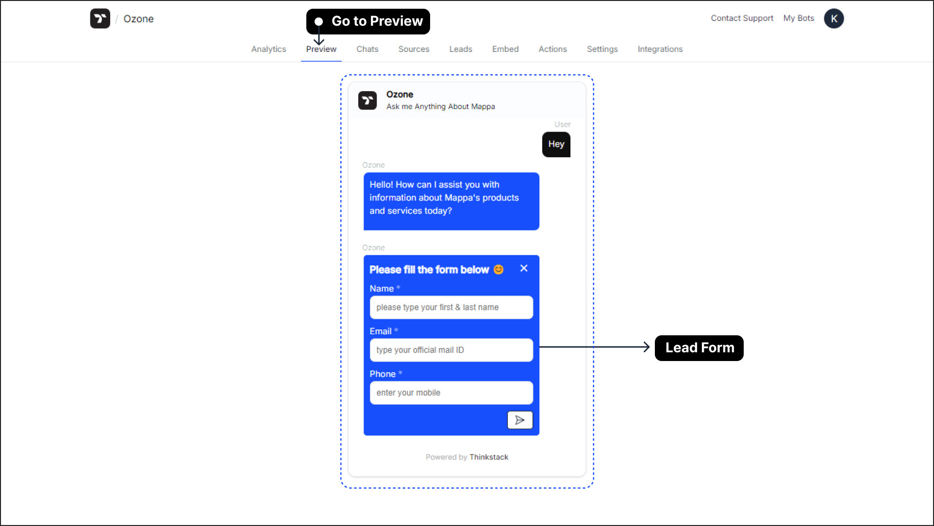Click the send message arrow icon
The image size is (934, 526).
(x=519, y=420)
